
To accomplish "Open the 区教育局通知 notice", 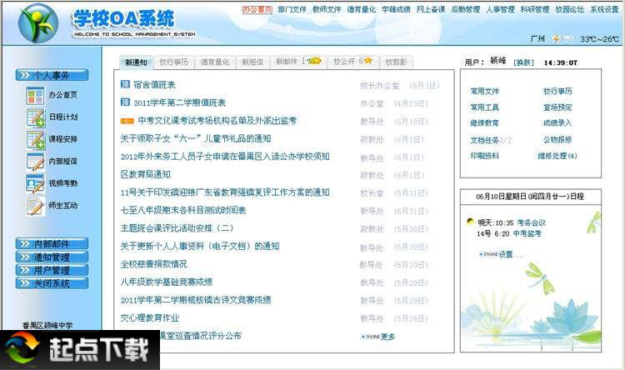I will click(146, 174).
